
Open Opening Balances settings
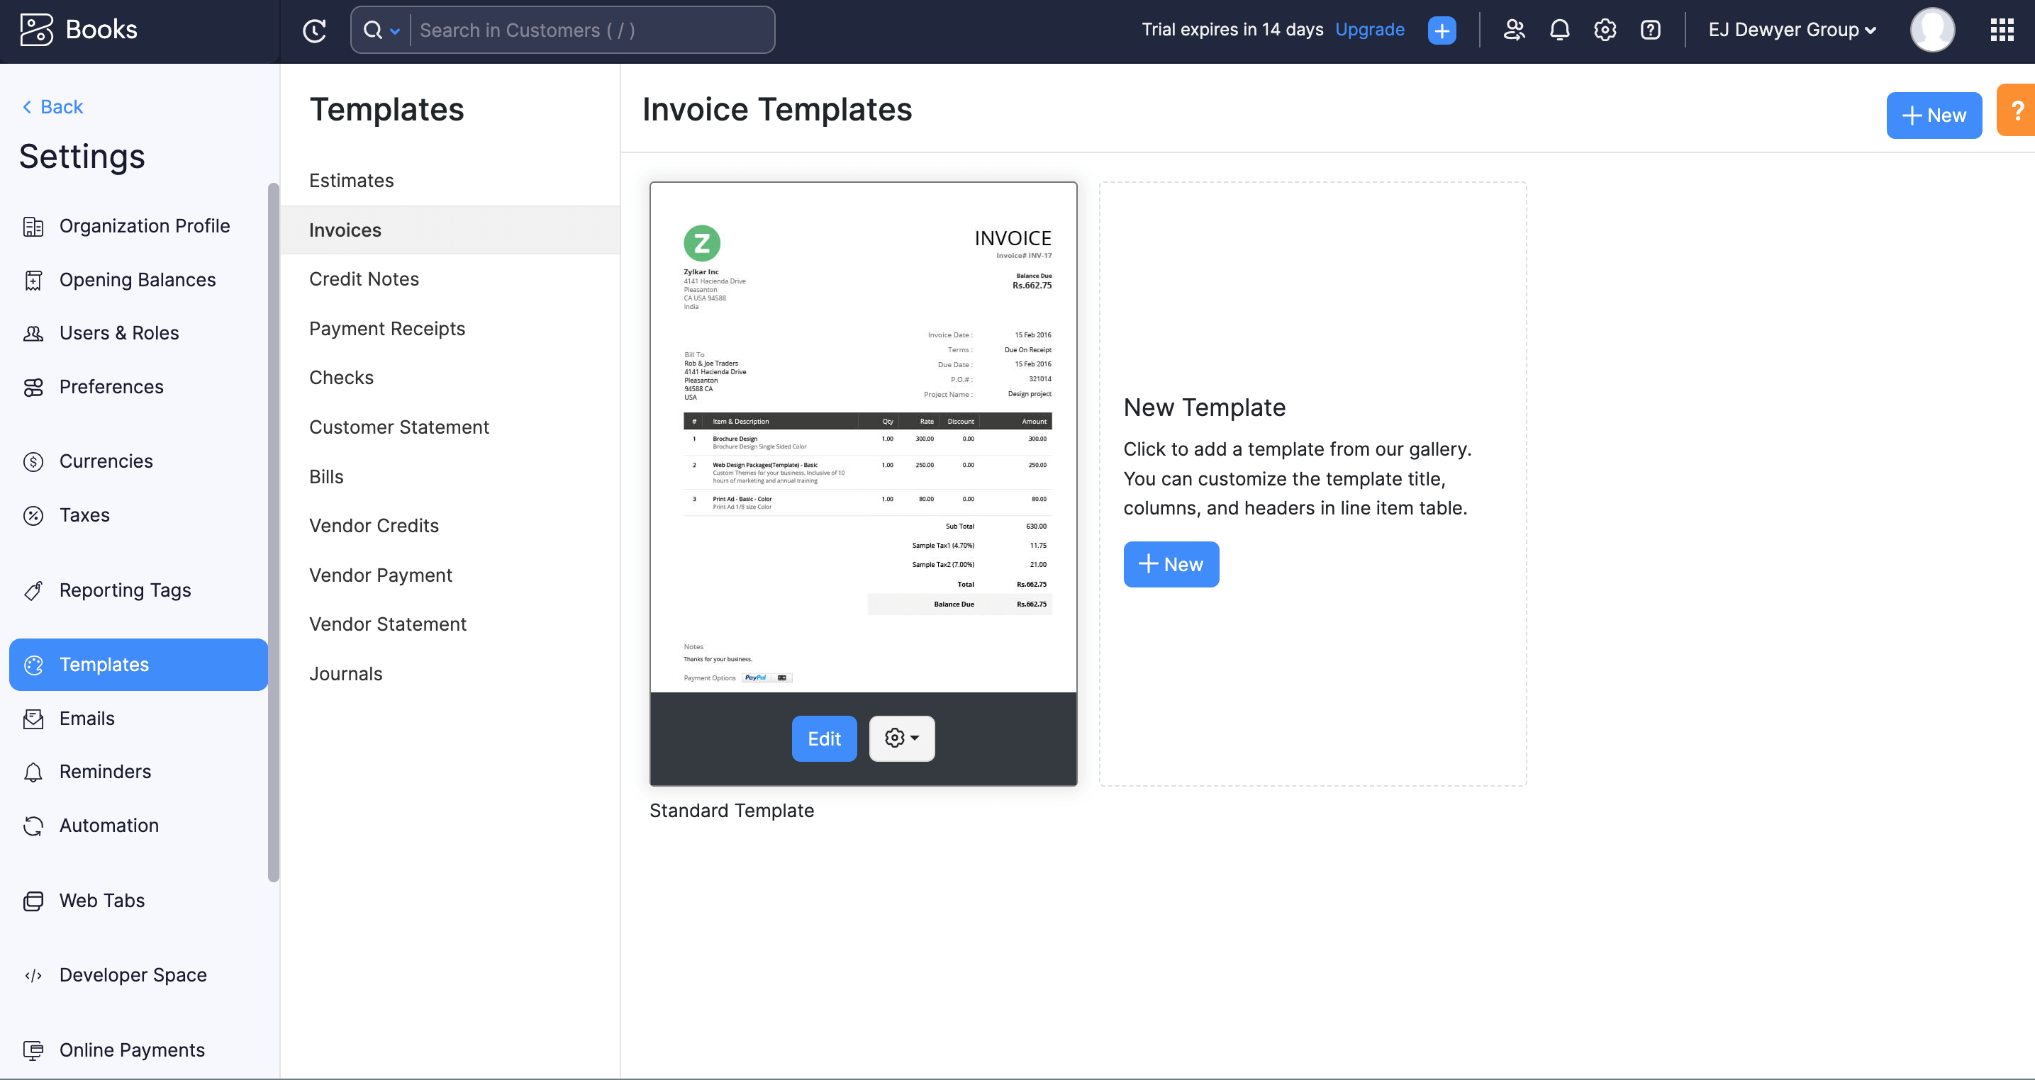click(138, 280)
